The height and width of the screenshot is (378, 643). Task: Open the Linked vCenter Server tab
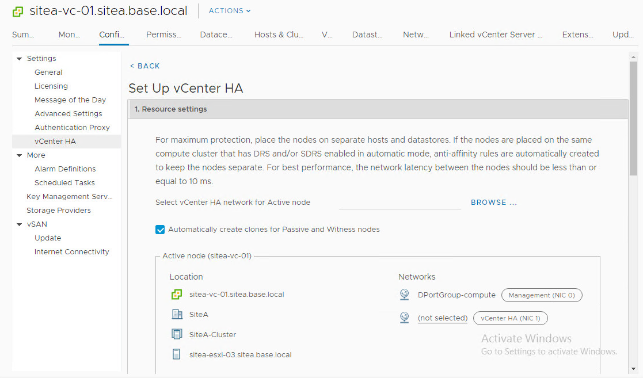(x=496, y=35)
